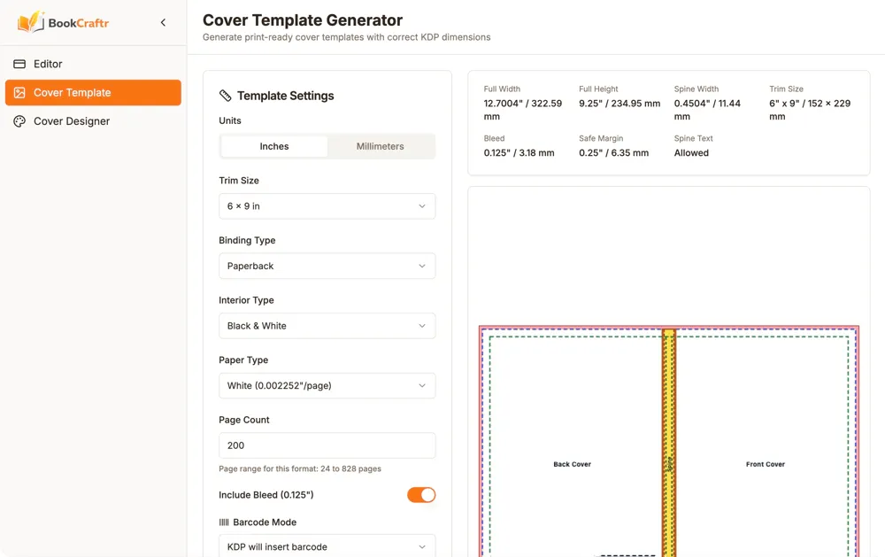
Task: Open the Binding Type dropdown
Action: click(327, 266)
